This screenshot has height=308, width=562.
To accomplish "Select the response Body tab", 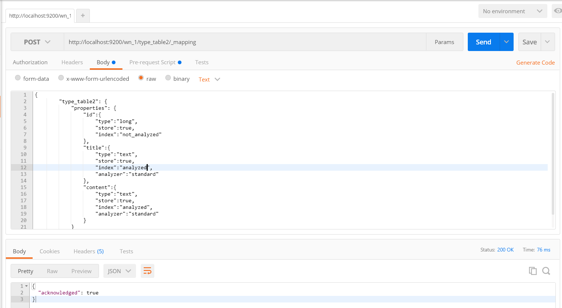I will coord(19,251).
